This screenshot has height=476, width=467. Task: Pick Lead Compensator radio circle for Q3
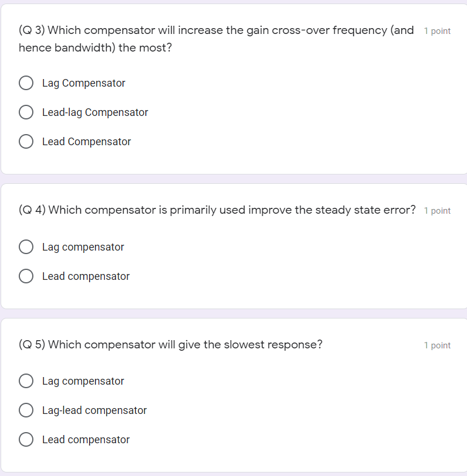[26, 142]
